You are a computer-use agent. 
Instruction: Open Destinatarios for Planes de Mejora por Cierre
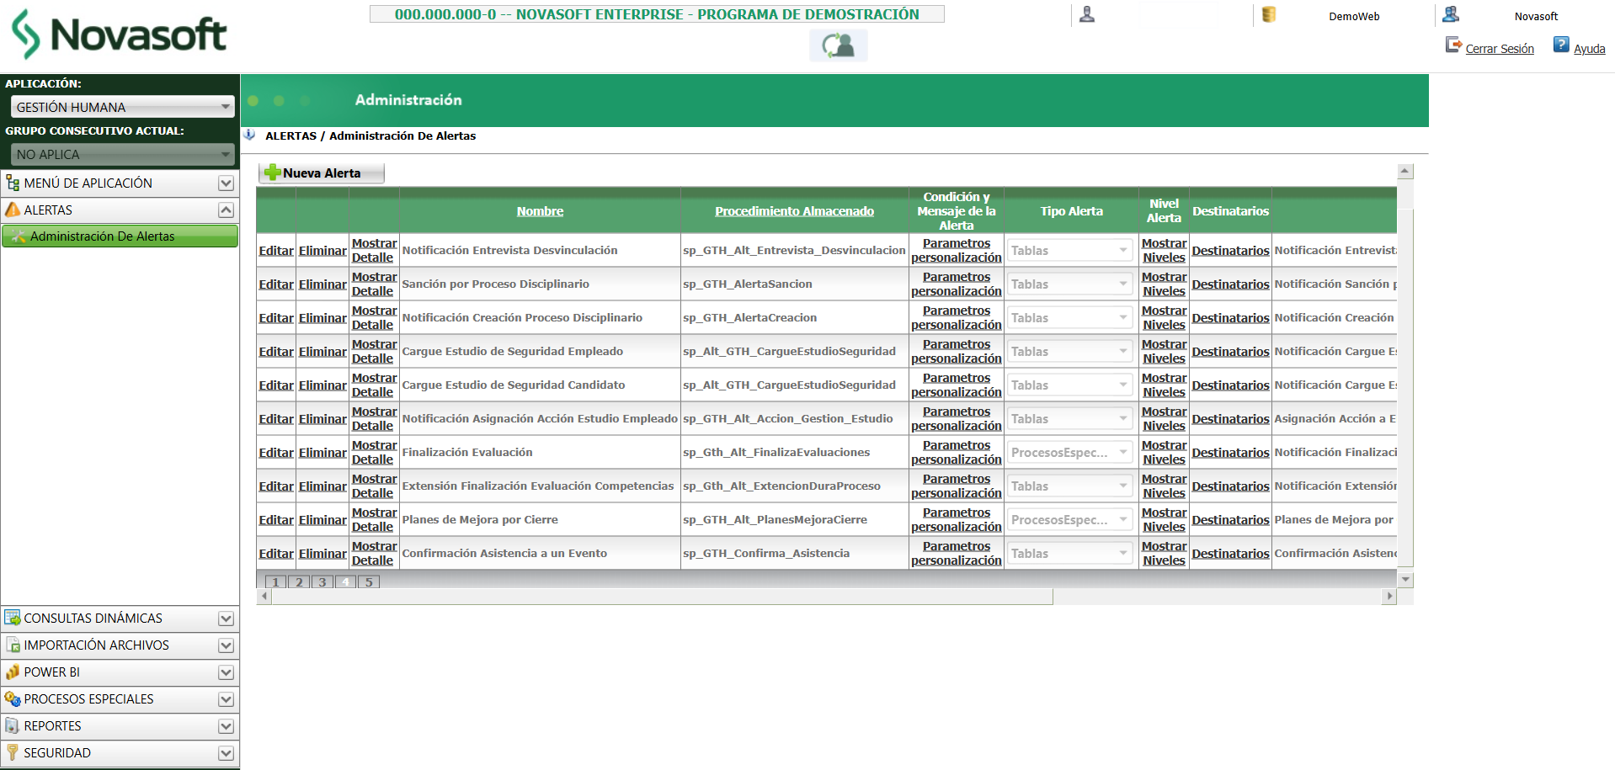click(x=1230, y=520)
